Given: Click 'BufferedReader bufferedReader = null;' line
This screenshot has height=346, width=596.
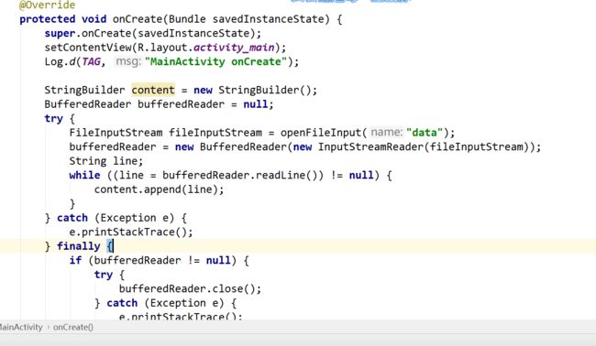Looking at the screenshot, I should click(159, 104).
